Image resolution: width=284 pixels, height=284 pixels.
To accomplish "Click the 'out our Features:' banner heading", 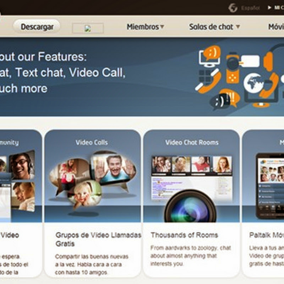I will pyautogui.click(x=43, y=57).
